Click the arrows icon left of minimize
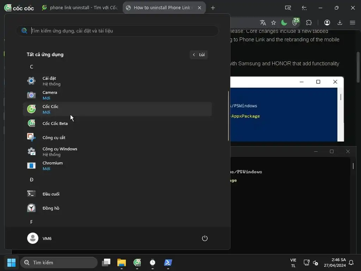Screen dimensions: 361x271 click(304, 8)
